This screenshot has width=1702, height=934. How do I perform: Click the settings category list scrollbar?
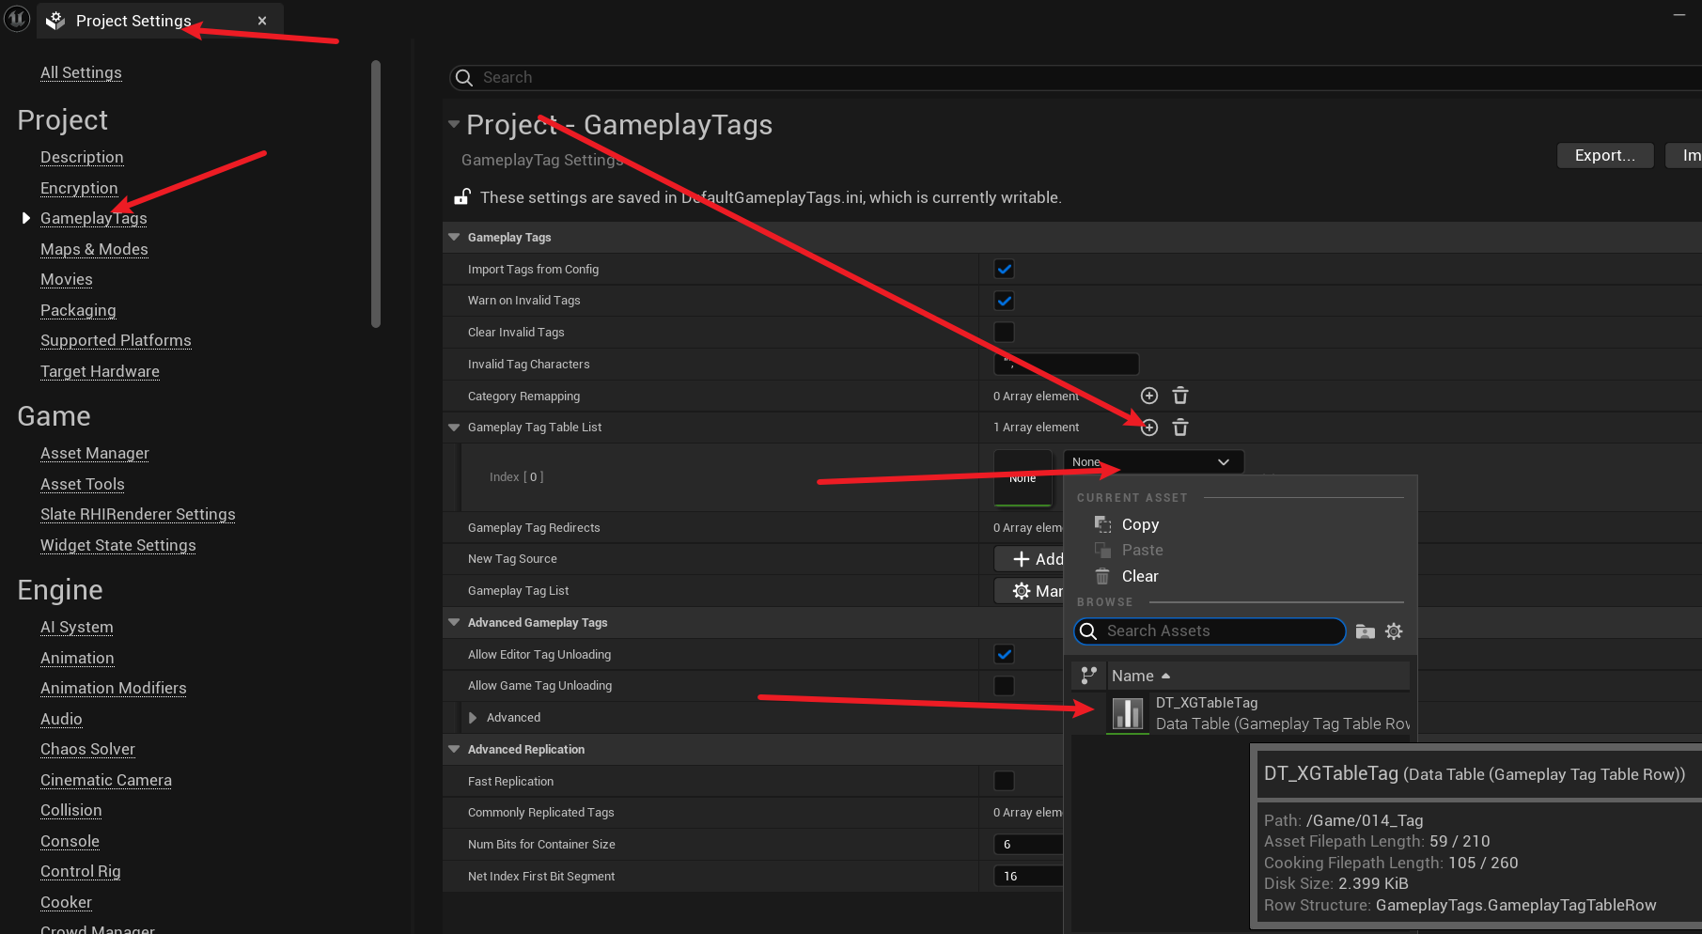click(x=376, y=194)
